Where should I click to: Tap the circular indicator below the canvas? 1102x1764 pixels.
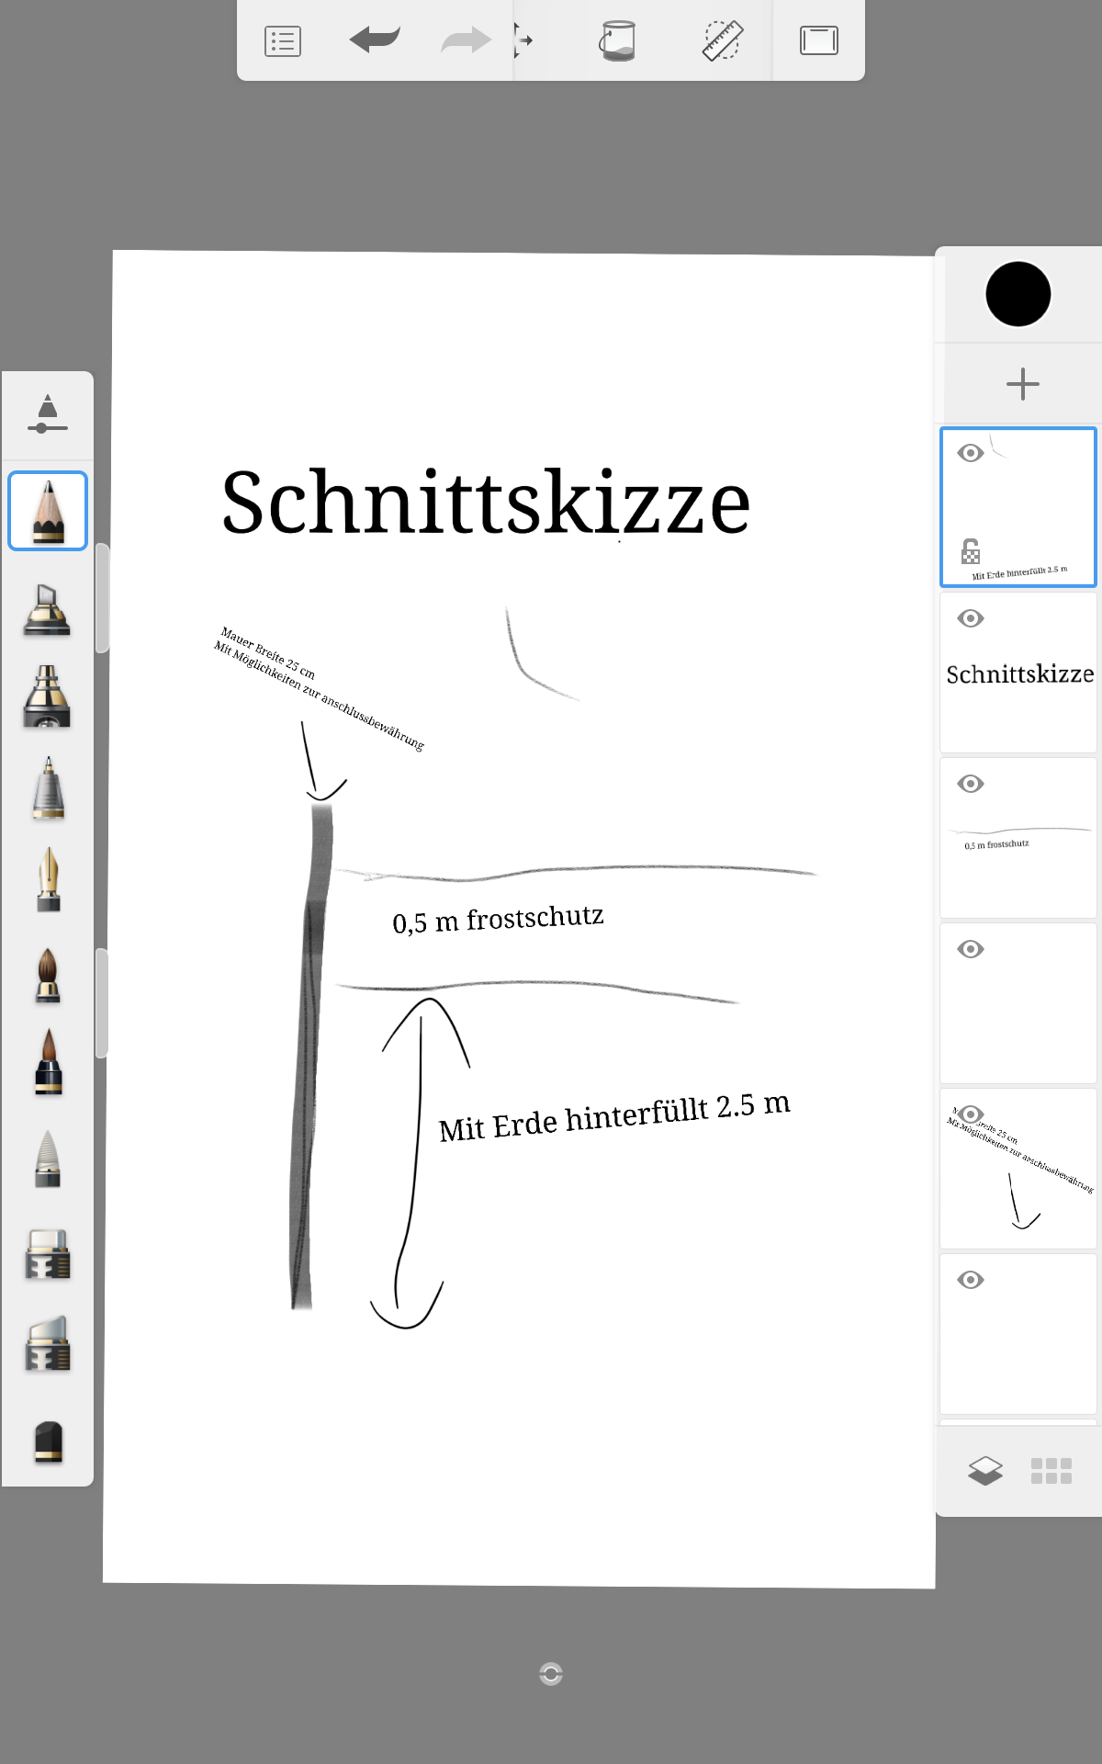(551, 1674)
